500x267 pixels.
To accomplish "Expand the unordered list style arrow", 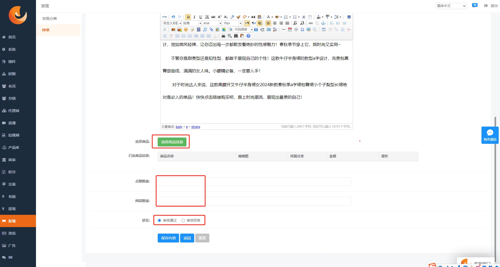I will tap(299, 17).
